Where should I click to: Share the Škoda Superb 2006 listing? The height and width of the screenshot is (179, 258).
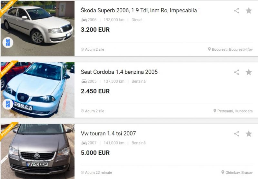point(237,11)
